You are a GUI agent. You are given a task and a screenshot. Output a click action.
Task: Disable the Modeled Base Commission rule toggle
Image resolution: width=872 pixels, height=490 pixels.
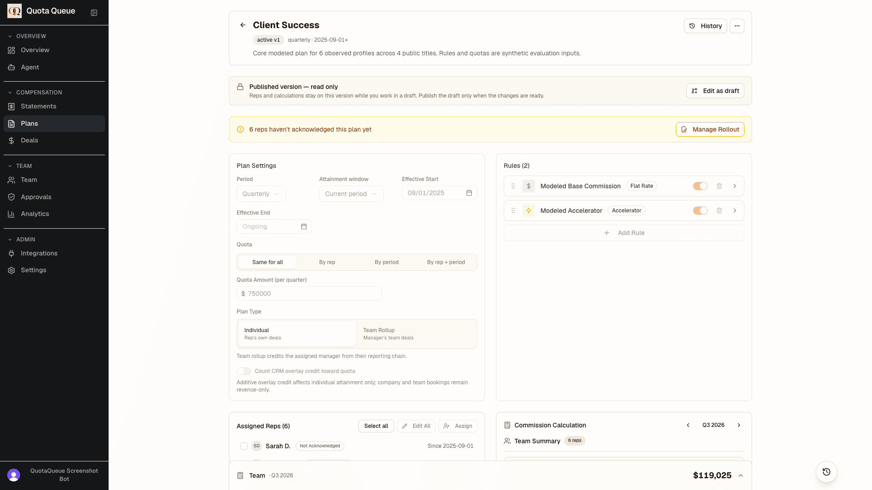700,186
